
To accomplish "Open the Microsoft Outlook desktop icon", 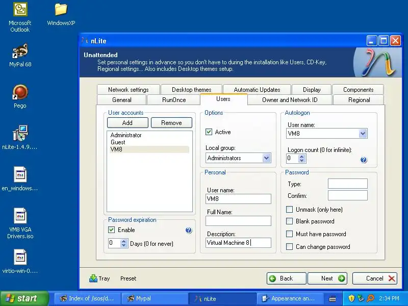I will pyautogui.click(x=20, y=17).
